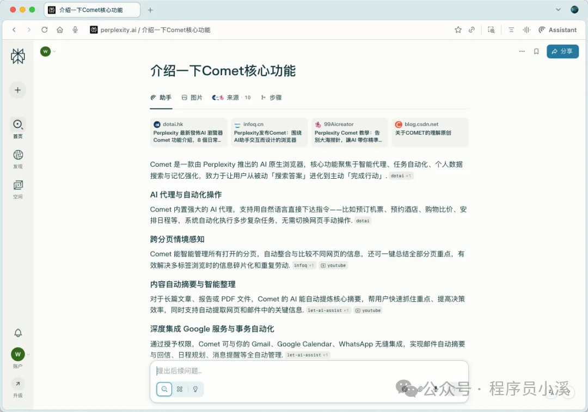Start a new thread with the plus button
The width and height of the screenshot is (588, 412).
click(x=17, y=90)
